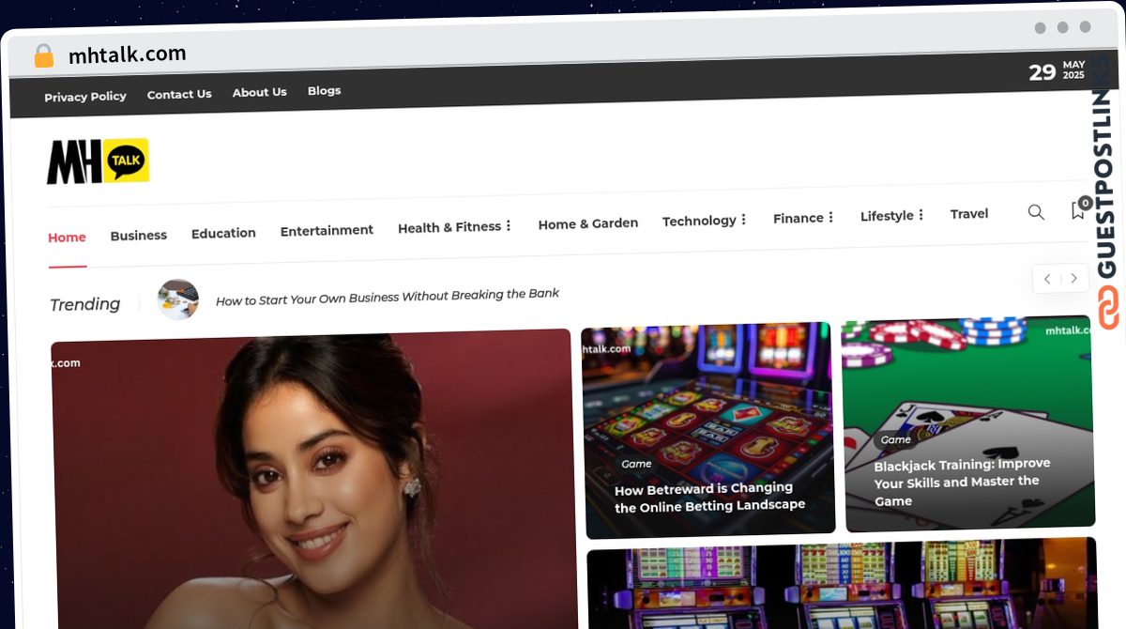Open the About Us link
Screen dimensions: 1126x629
[x=260, y=92]
